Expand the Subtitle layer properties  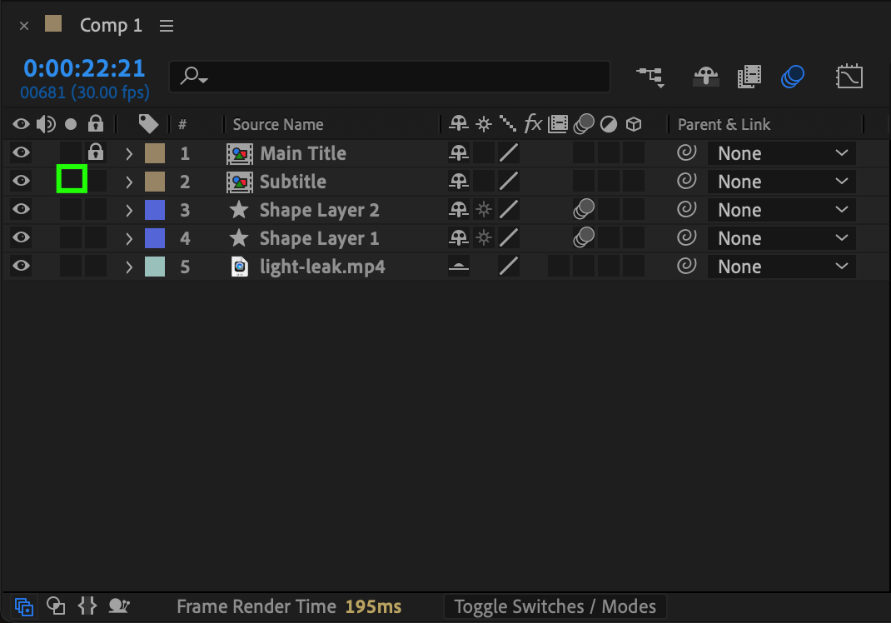[x=129, y=182]
